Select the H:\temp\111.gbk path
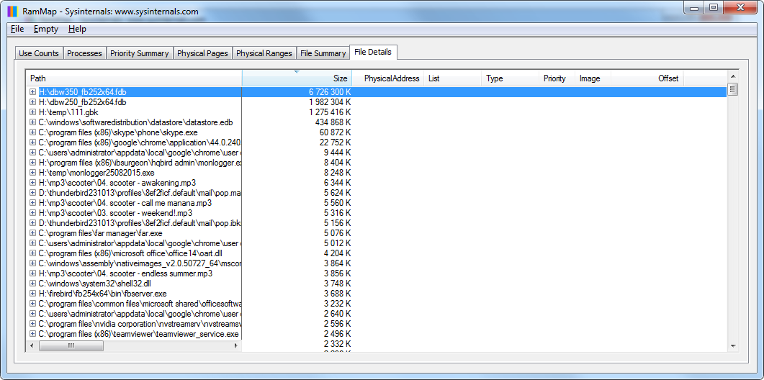Screen dimensions: 764x380 point(68,112)
